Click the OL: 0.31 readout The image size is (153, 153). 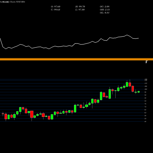[105, 13]
